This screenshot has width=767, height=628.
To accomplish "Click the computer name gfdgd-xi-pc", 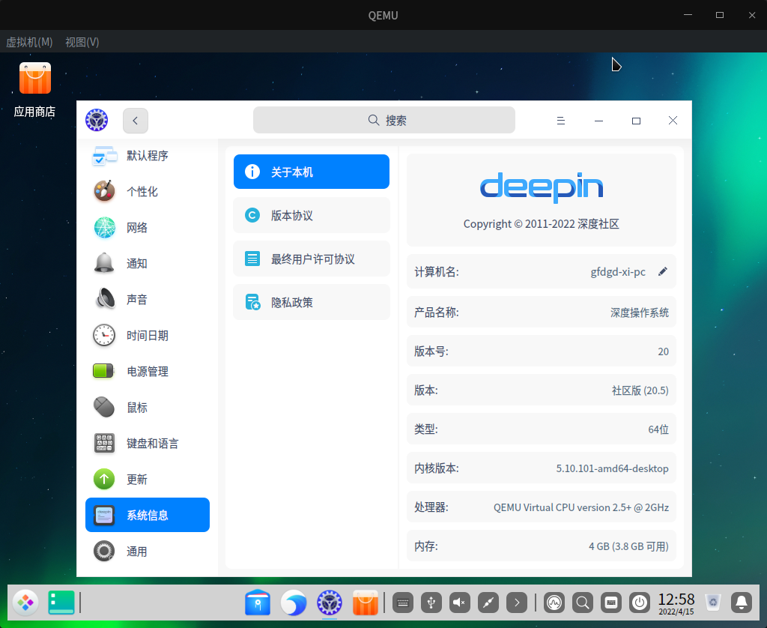I will click(618, 272).
